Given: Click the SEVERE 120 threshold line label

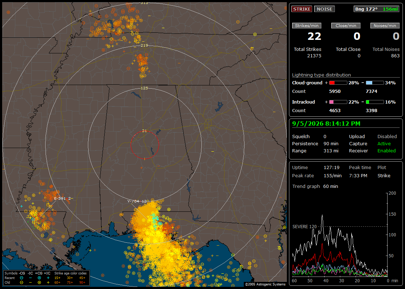Looking at the screenshot, I should 304,226.
